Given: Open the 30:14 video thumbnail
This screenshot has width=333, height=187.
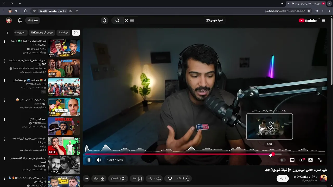Looking at the screenshot, I should 64,145.
